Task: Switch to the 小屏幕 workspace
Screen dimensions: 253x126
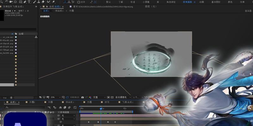Action: [x=146, y=2]
